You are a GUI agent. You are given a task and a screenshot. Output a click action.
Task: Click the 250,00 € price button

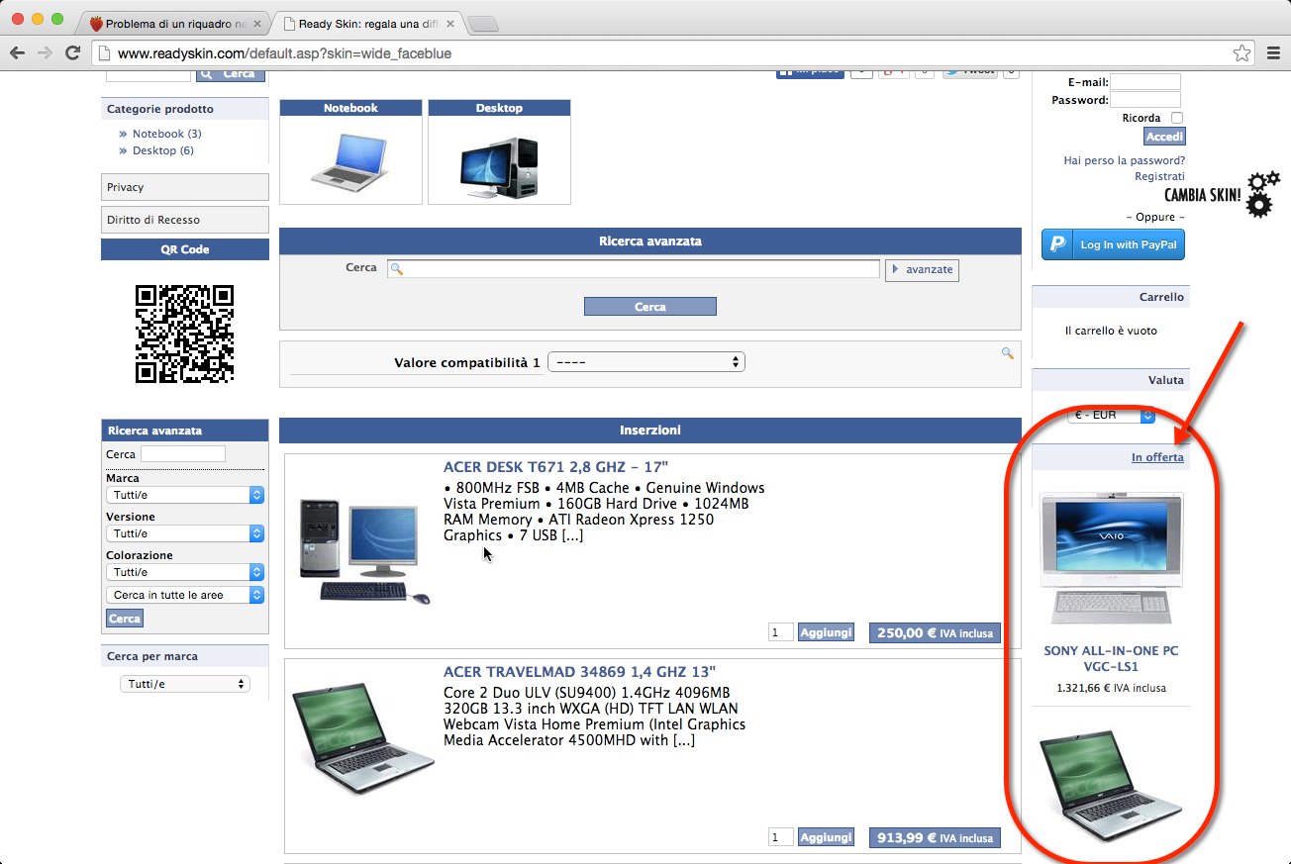(935, 633)
